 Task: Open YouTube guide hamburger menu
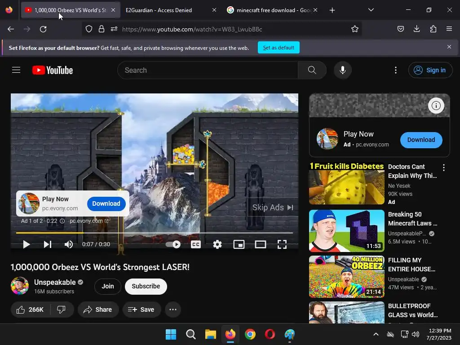(16, 70)
